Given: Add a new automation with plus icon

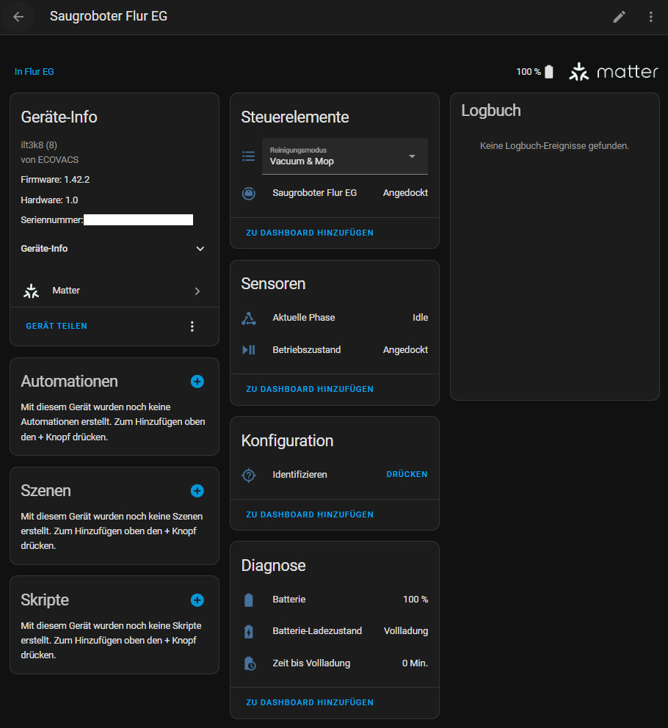Looking at the screenshot, I should click(x=197, y=381).
